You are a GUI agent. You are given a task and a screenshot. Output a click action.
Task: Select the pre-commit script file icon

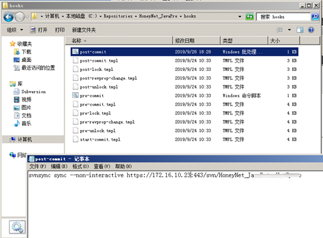tap(75, 95)
